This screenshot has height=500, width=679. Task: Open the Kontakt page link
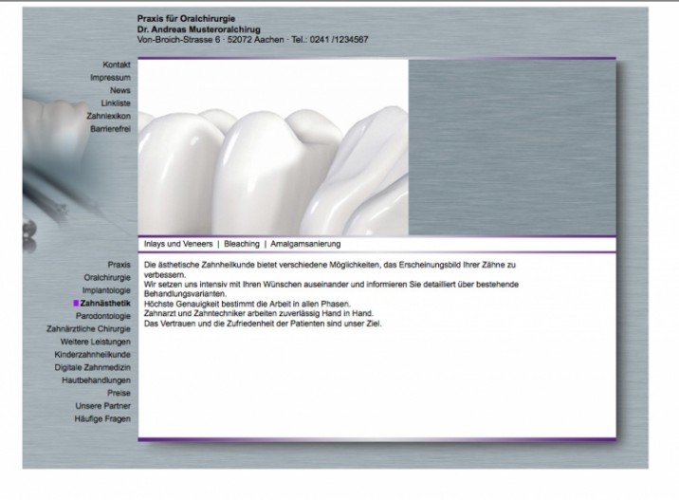click(117, 65)
